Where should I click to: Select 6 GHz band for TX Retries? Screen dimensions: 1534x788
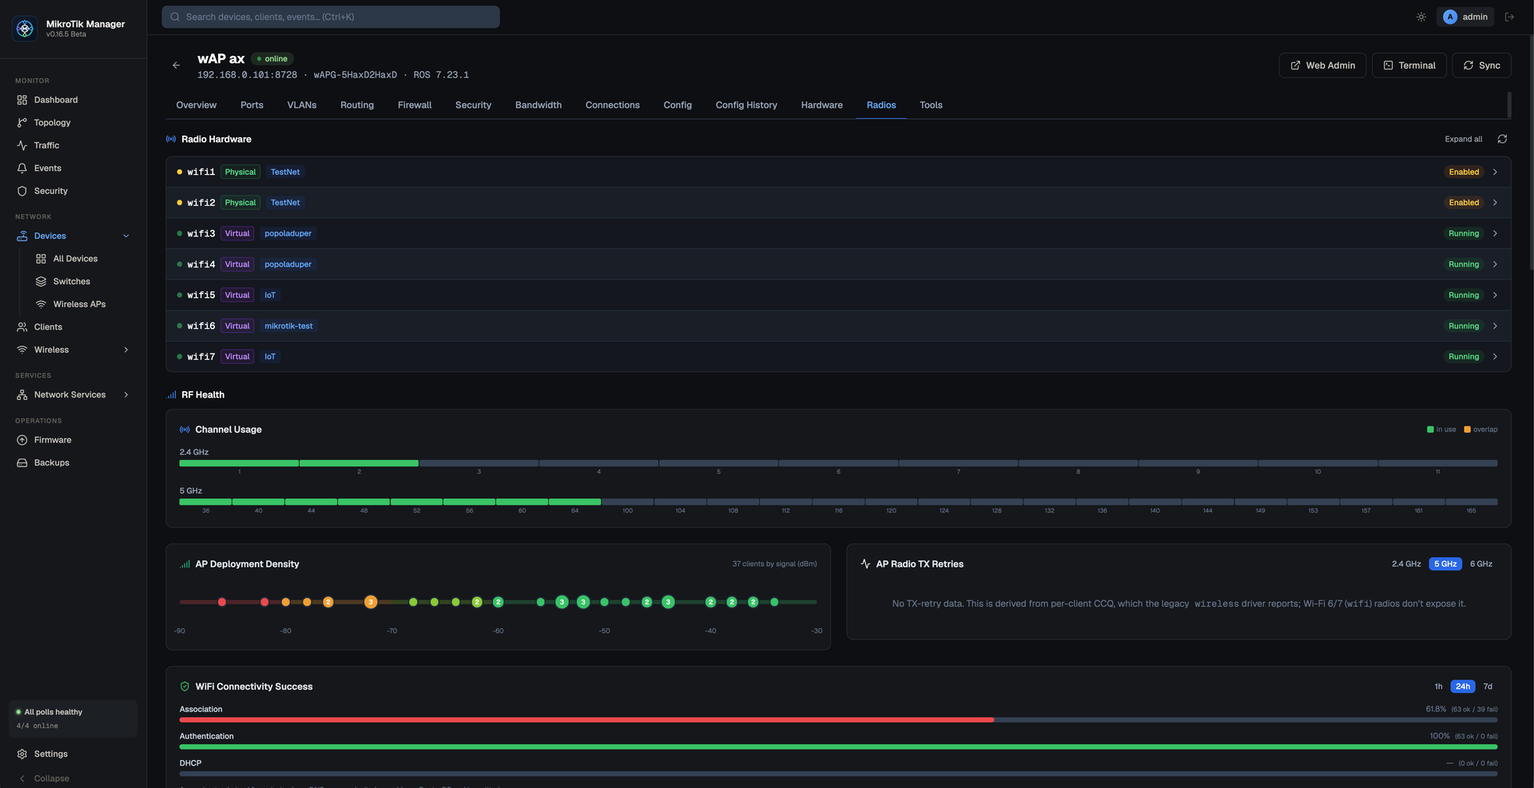1481,564
